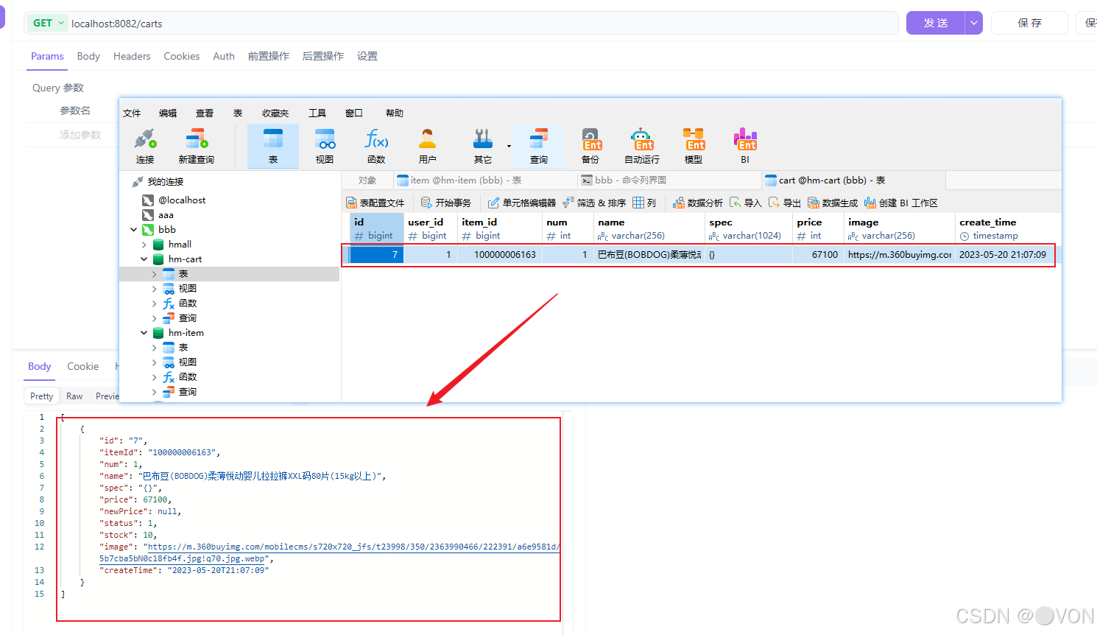Click Export (导出) in table toolbar
The width and height of the screenshot is (1097, 635).
(784, 203)
